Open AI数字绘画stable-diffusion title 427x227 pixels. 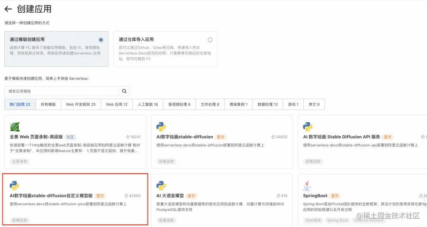[185, 137]
